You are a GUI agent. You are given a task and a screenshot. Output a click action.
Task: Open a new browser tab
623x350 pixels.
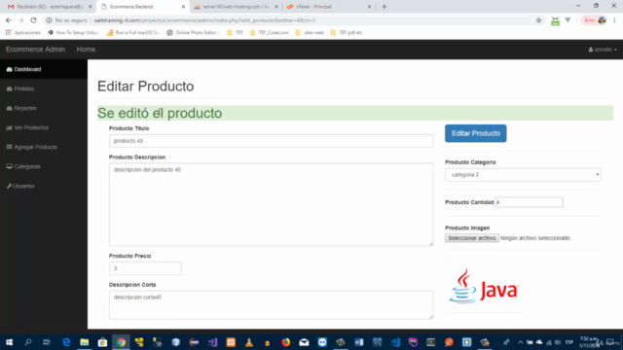[x=384, y=7]
